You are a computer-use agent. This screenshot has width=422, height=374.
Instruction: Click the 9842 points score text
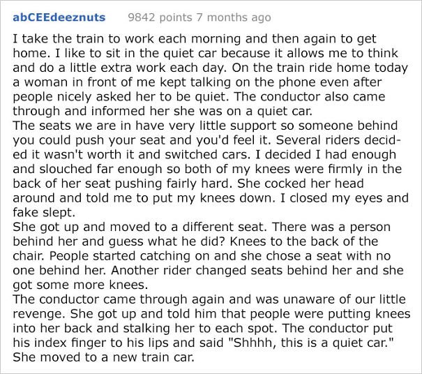coord(160,17)
